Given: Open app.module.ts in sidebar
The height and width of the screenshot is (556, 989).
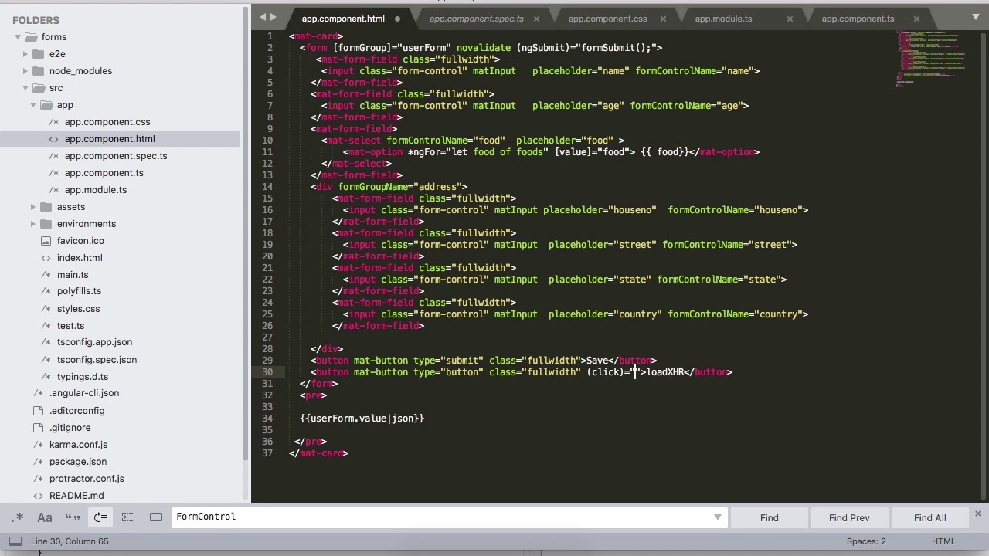Looking at the screenshot, I should [x=96, y=190].
